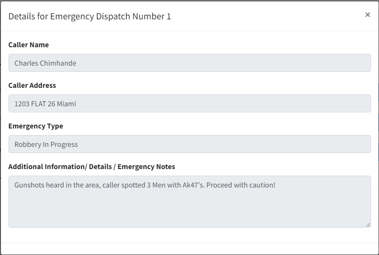The height and width of the screenshot is (255, 379).
Task: Click the word "Robbery" in Emergency Type
Action: [x=28, y=144]
